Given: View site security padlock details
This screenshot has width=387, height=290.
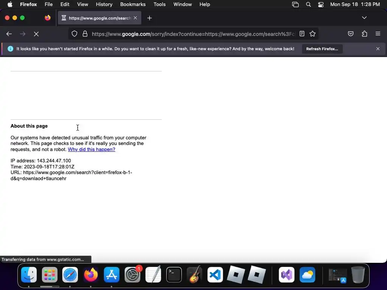Looking at the screenshot, I should (85, 34).
